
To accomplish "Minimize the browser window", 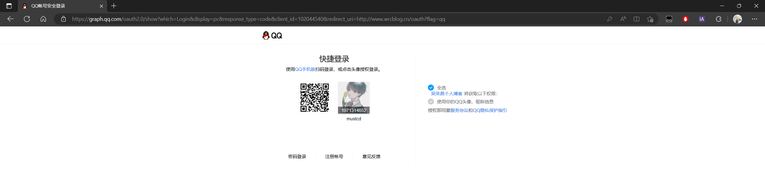I will click(x=722, y=6).
